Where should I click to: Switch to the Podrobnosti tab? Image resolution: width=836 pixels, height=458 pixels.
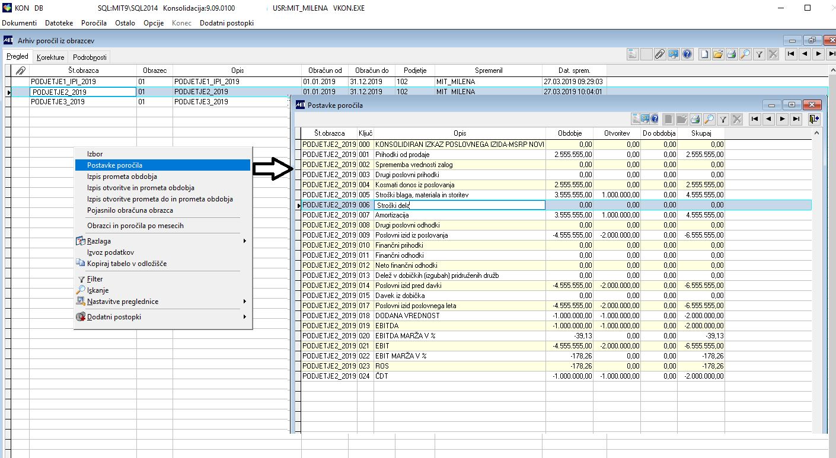tap(90, 57)
